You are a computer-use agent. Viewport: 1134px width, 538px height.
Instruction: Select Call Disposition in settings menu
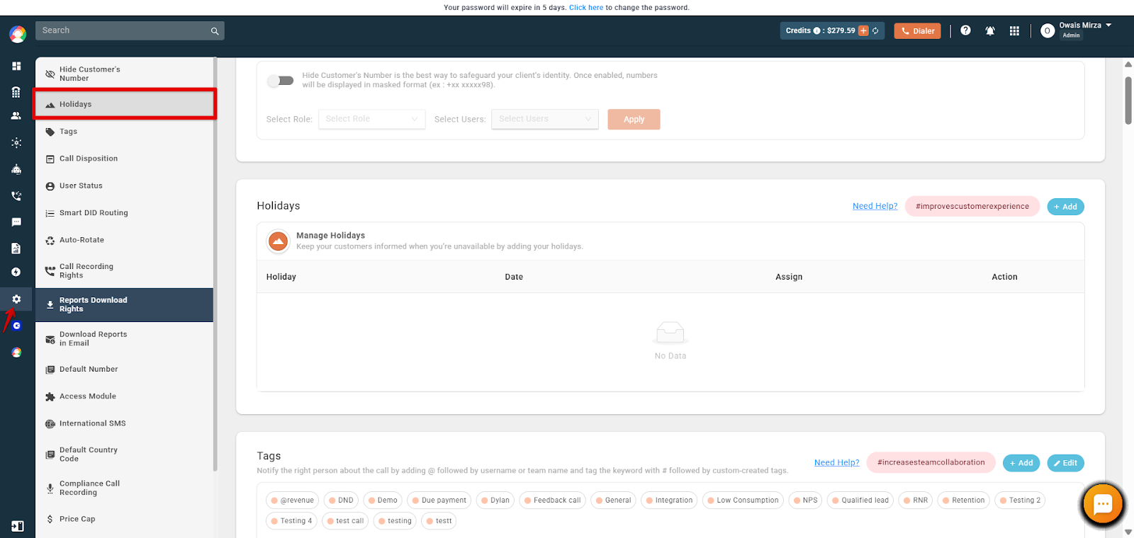click(x=124, y=159)
